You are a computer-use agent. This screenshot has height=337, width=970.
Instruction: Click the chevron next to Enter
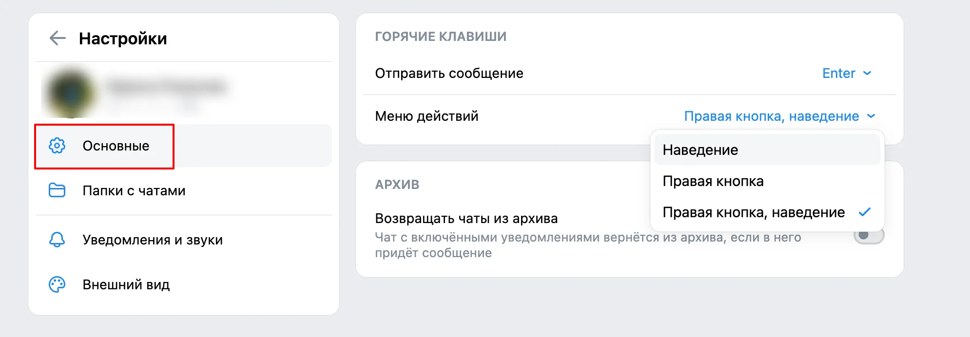click(867, 73)
